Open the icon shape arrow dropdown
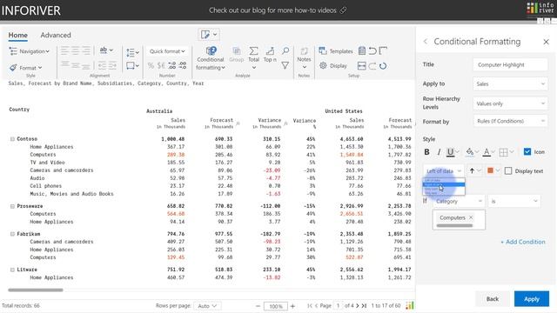557x313 pixels. (474, 170)
